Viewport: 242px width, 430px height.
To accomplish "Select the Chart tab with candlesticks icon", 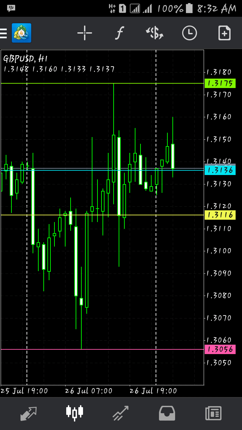I will tap(74, 413).
